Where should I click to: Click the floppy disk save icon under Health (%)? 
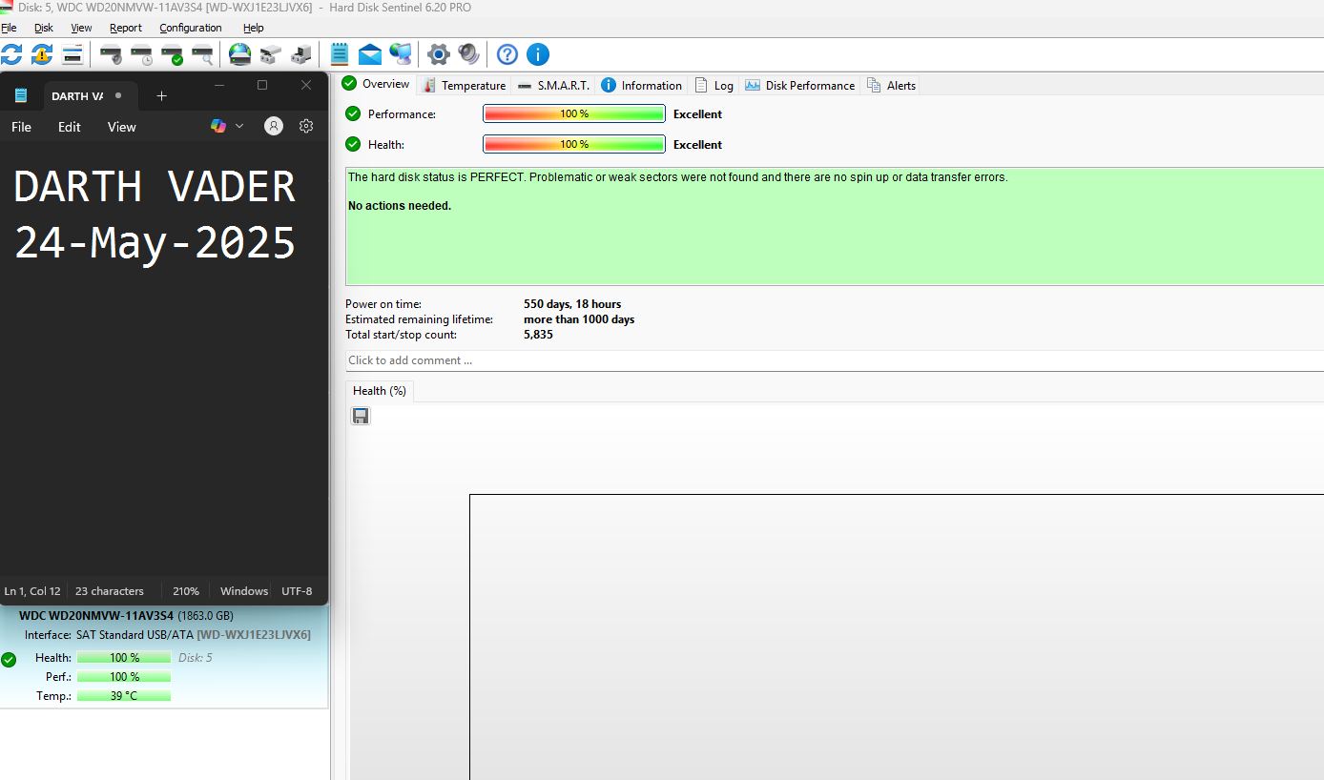(361, 416)
